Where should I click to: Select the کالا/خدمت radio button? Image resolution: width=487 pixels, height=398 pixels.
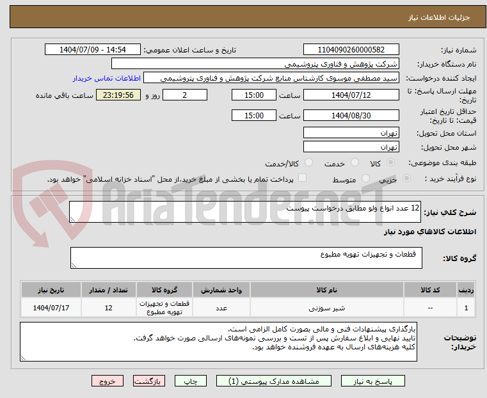coord(308,163)
